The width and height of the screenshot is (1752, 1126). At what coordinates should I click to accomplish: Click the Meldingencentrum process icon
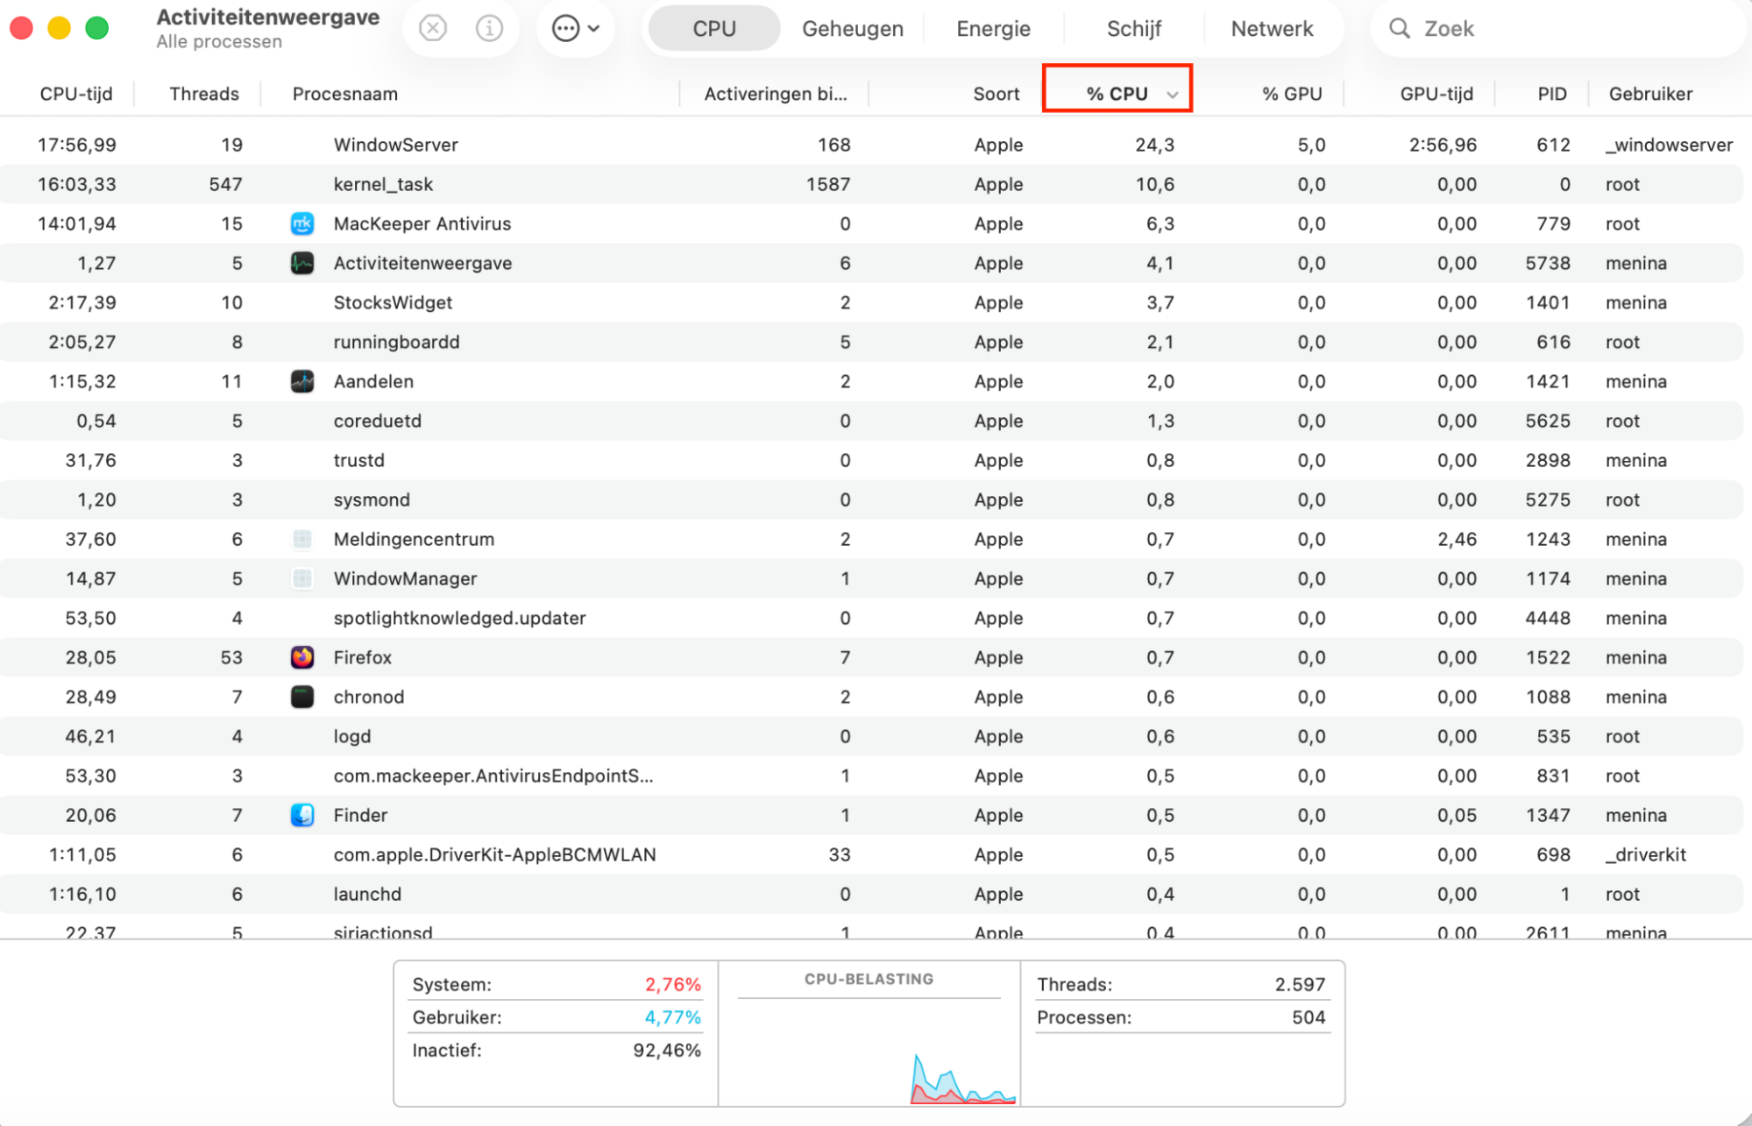pyautogui.click(x=302, y=539)
